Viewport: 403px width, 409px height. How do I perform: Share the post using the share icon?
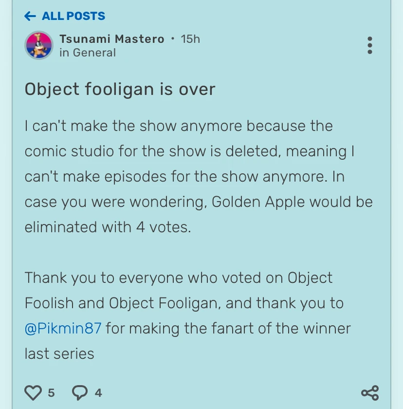pos(370,392)
